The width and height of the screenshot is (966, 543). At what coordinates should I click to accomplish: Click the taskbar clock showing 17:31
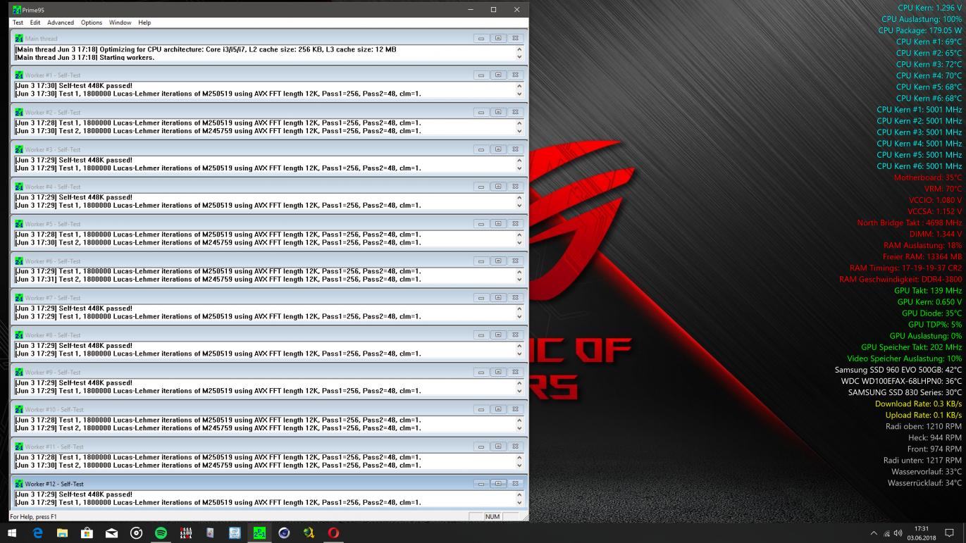point(921,533)
